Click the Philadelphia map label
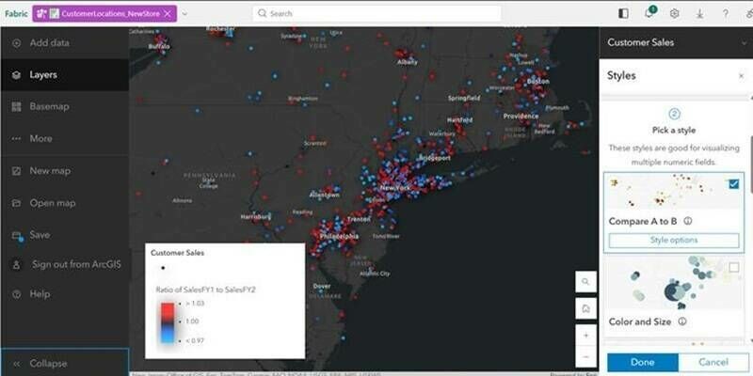Screen dimensions: 753x376 click(x=339, y=237)
